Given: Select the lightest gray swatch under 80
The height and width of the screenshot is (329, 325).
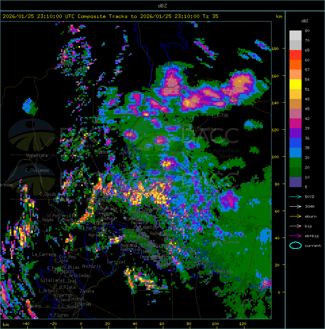Looking at the screenshot, I should pyautogui.click(x=295, y=35).
